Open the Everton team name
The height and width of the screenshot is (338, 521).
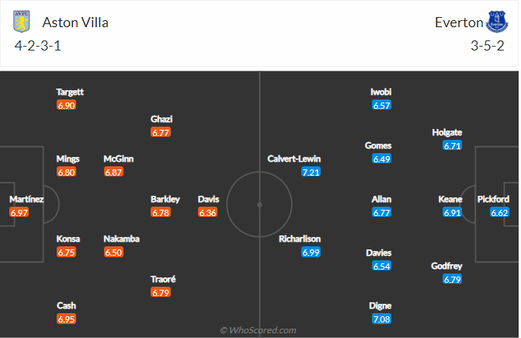[x=458, y=23]
